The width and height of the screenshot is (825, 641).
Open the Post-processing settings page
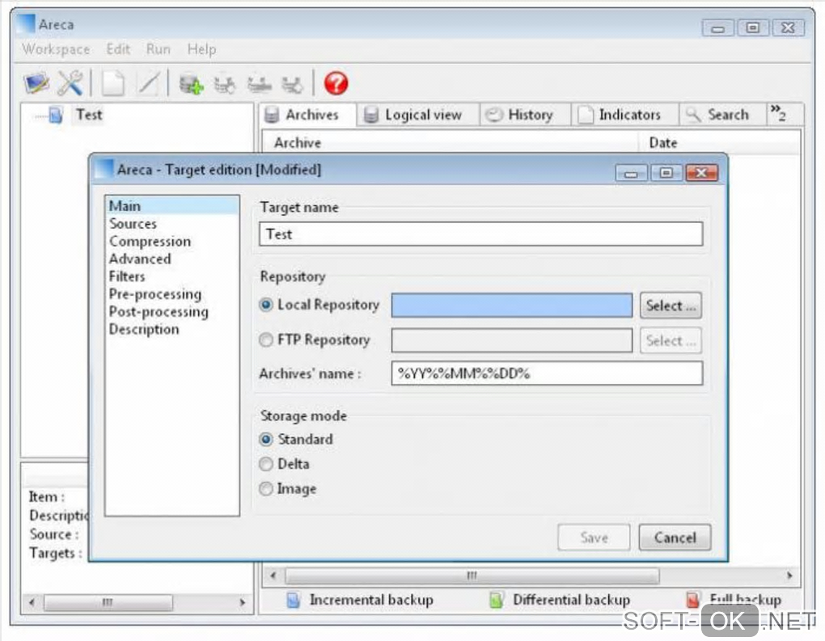pyautogui.click(x=159, y=312)
